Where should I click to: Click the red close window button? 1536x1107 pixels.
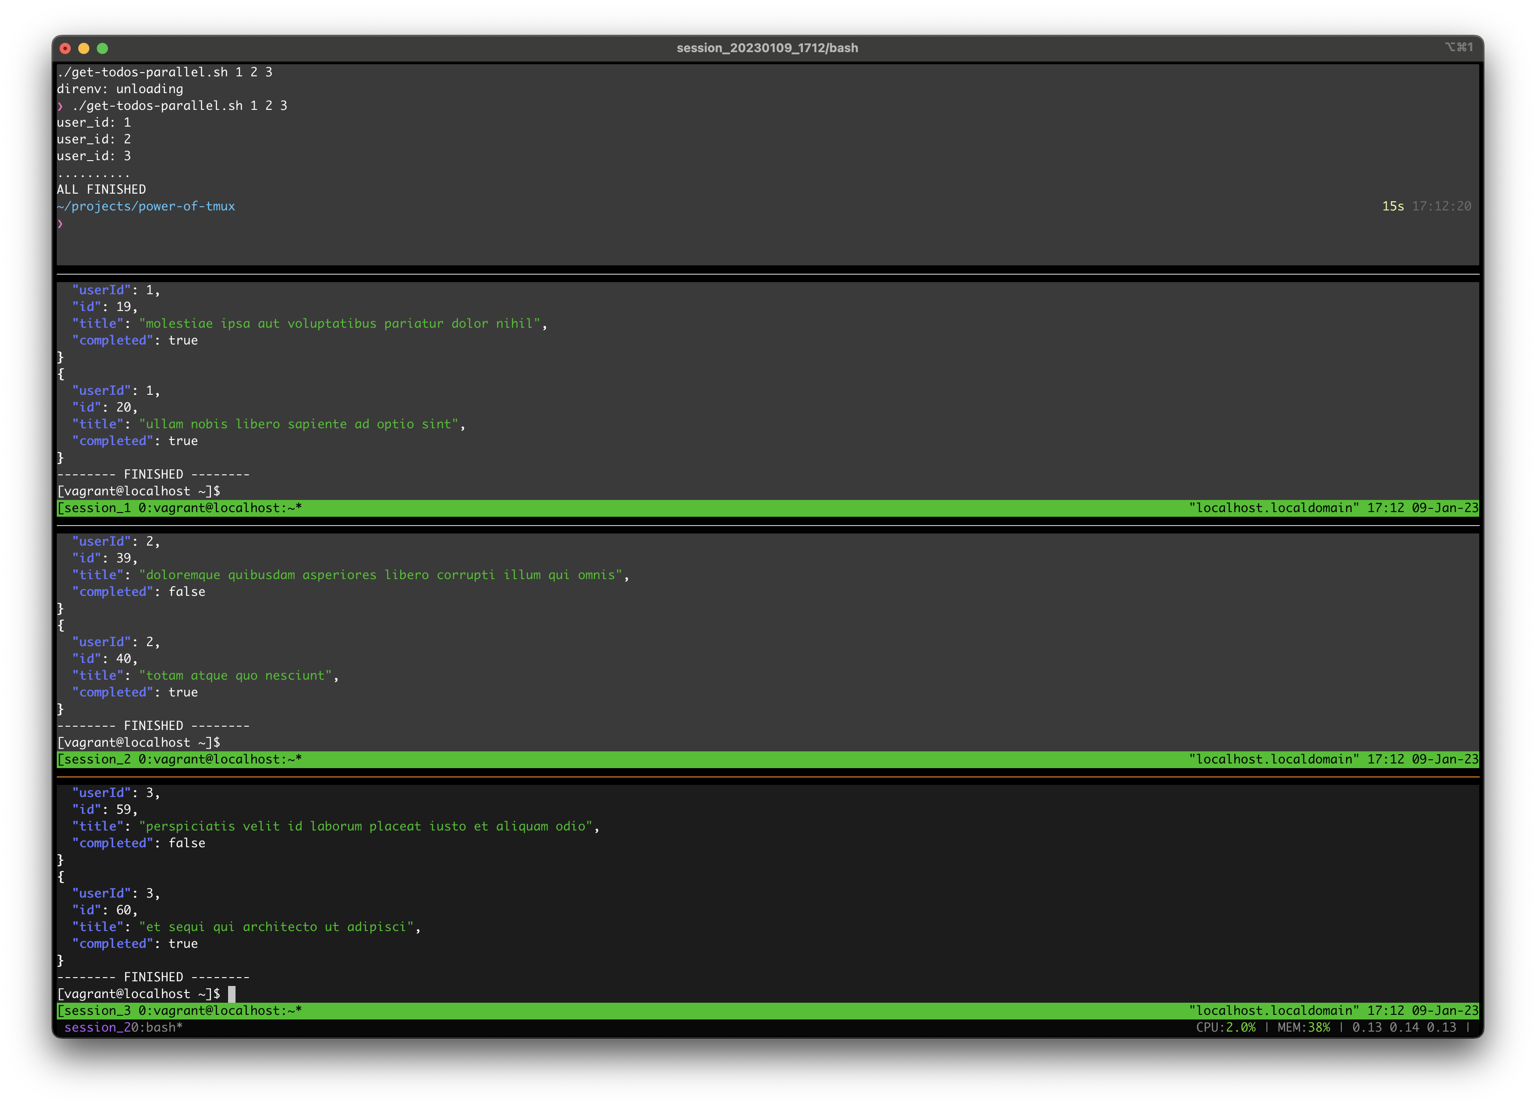coord(65,48)
